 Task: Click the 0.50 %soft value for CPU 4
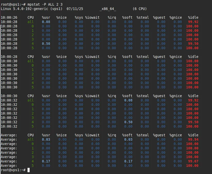[128, 122]
